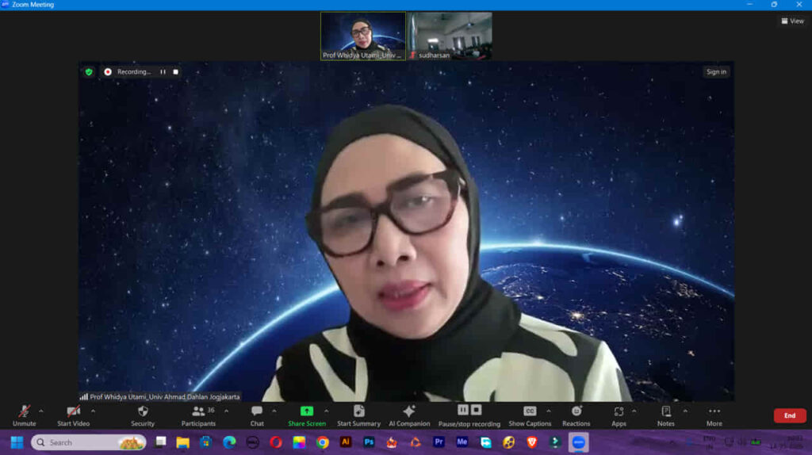Expand arrow next to Chat
Screen dimensions: 812x455
click(274, 411)
